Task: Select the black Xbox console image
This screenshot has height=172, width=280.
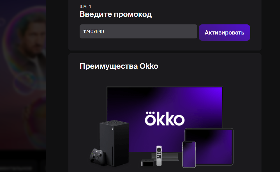Action: click(114, 143)
